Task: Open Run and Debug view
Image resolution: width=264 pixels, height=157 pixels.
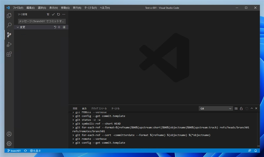Action: [x=9, y=44]
